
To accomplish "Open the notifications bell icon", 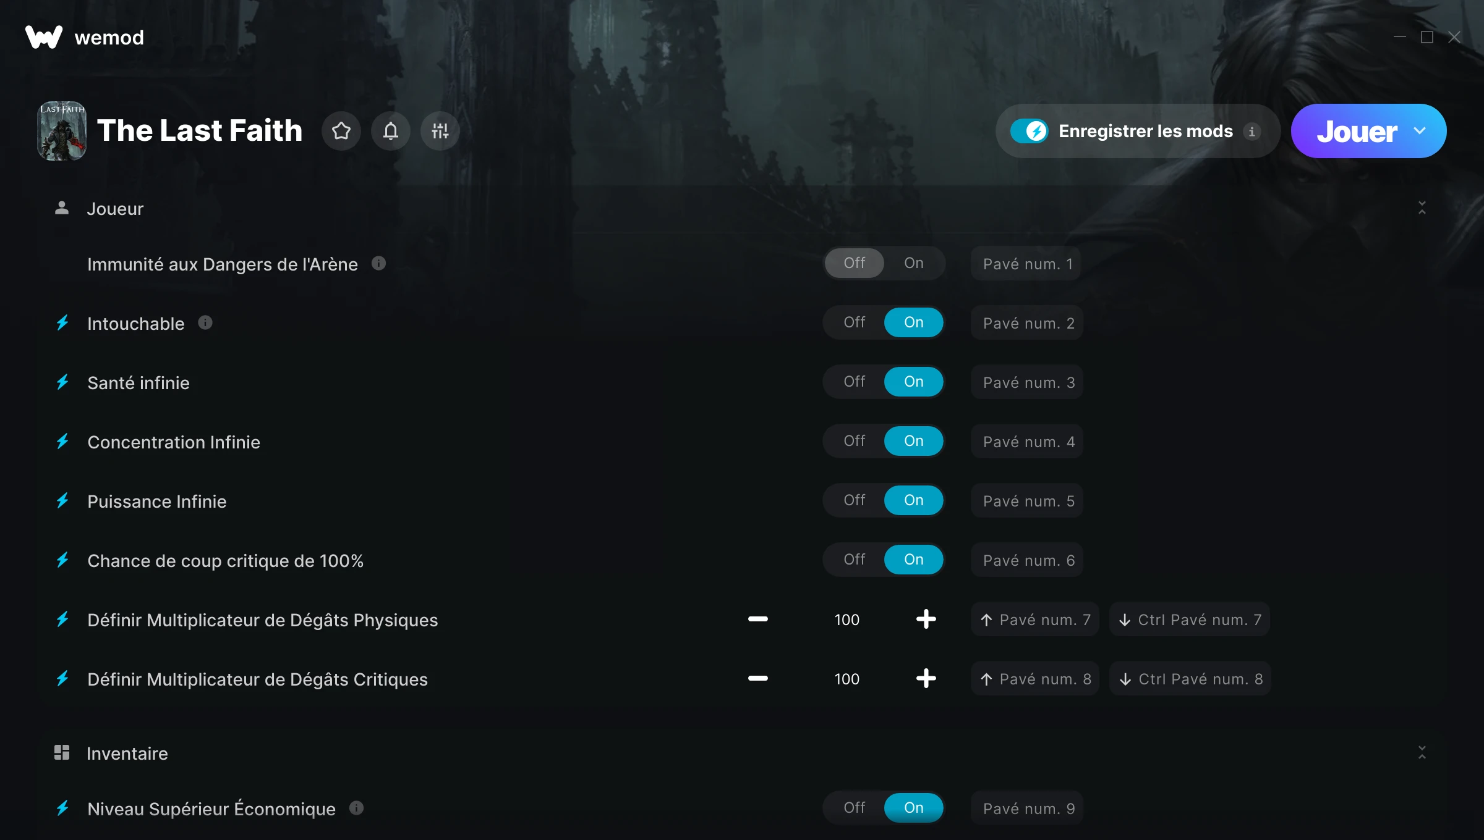I will (391, 131).
